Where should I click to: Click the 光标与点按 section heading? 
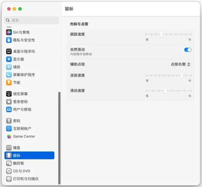point(79,24)
